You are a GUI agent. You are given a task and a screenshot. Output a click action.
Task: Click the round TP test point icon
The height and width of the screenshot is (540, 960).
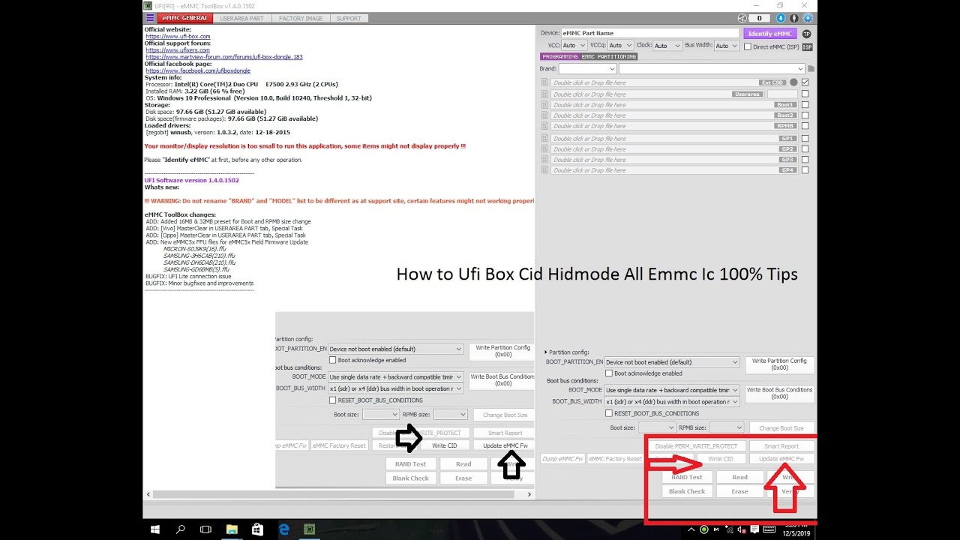pyautogui.click(x=807, y=34)
